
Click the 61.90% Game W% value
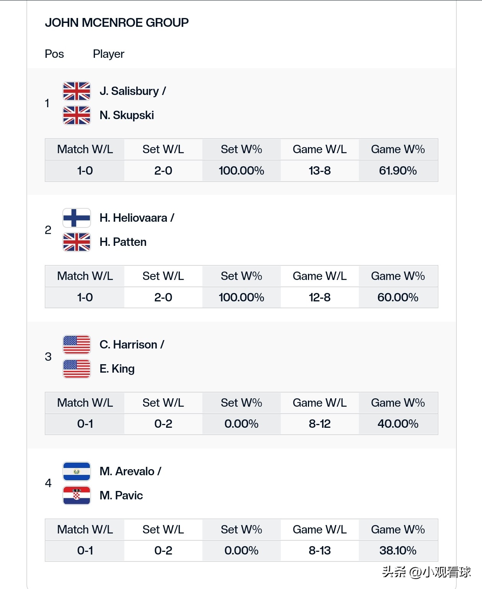[398, 171]
